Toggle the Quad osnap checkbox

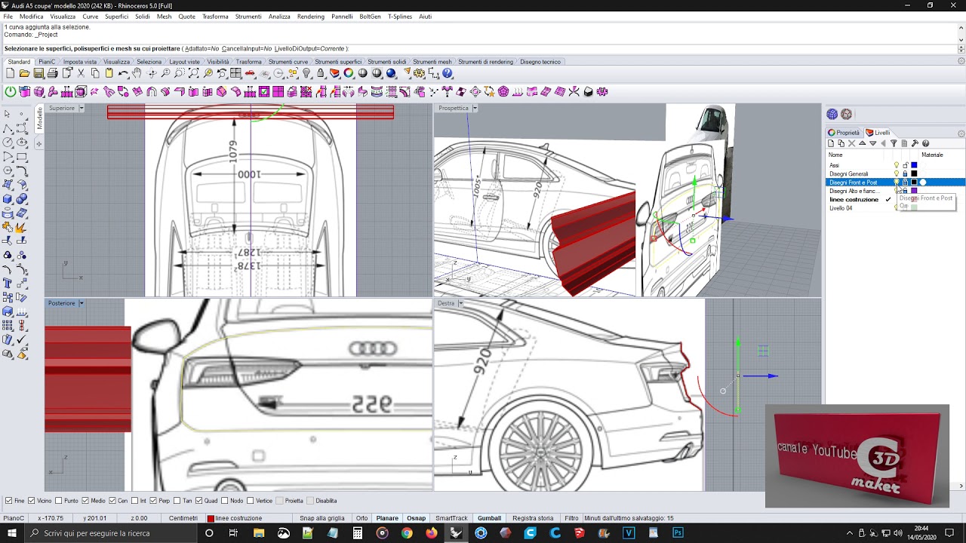click(199, 501)
